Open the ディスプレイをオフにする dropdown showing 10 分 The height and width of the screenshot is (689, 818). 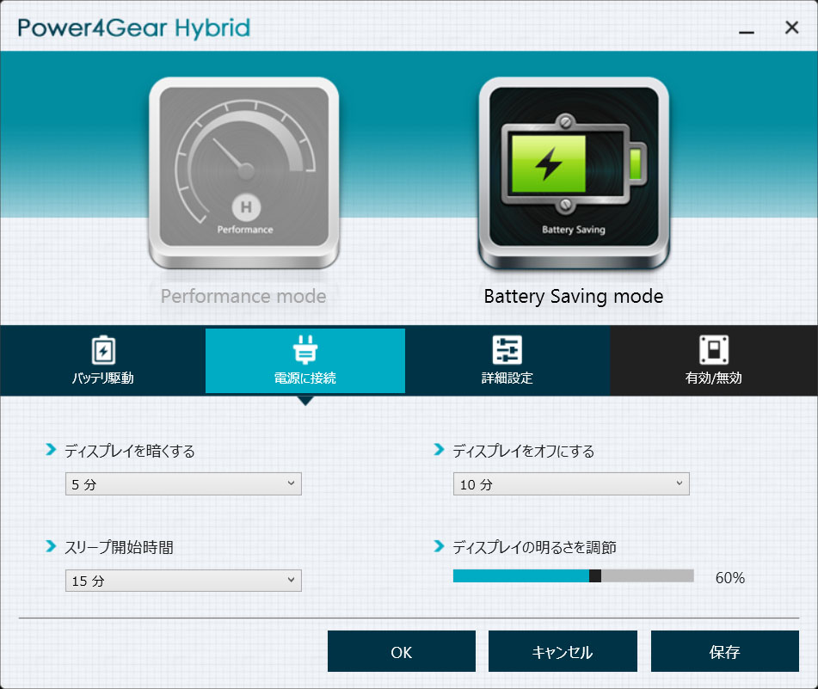[571, 484]
